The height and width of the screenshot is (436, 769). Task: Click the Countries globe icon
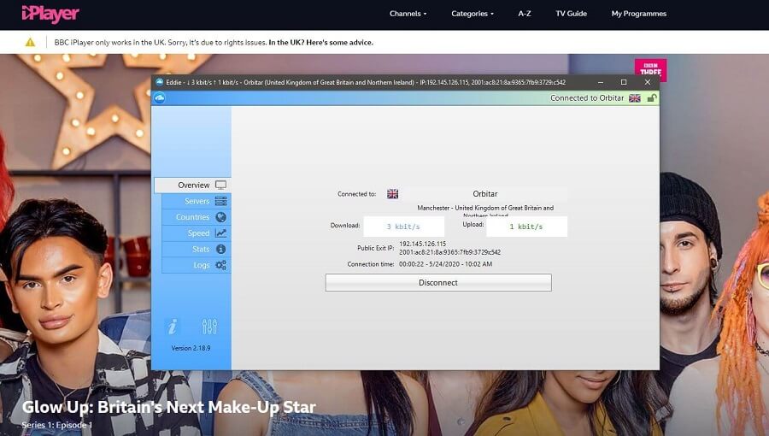point(220,217)
